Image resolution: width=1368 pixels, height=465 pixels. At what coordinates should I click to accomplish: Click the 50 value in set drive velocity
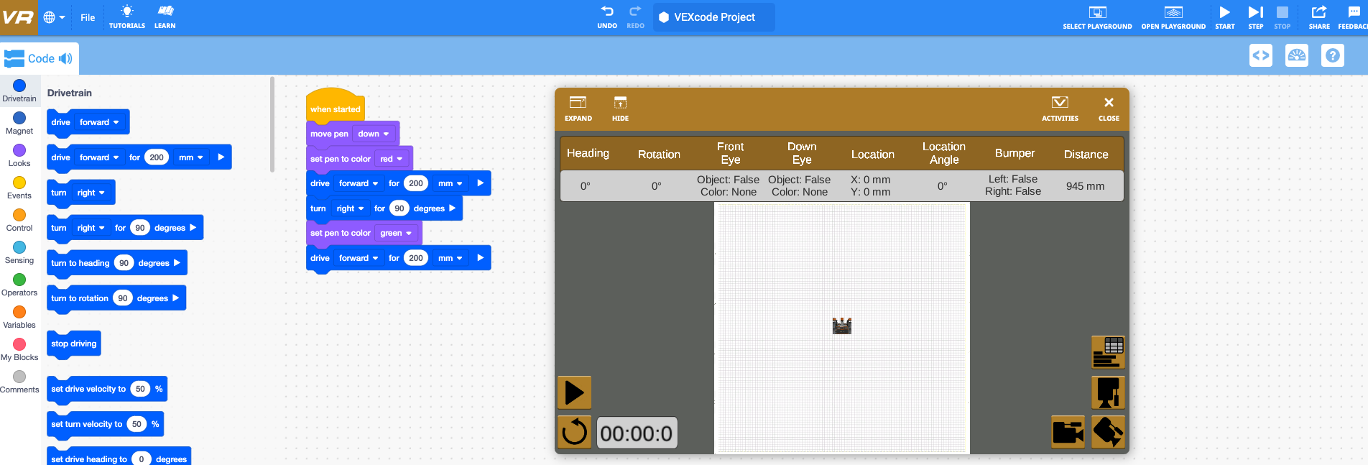click(140, 389)
